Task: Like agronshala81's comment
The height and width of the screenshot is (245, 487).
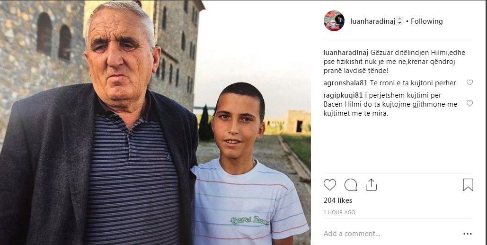Action: pos(469,83)
